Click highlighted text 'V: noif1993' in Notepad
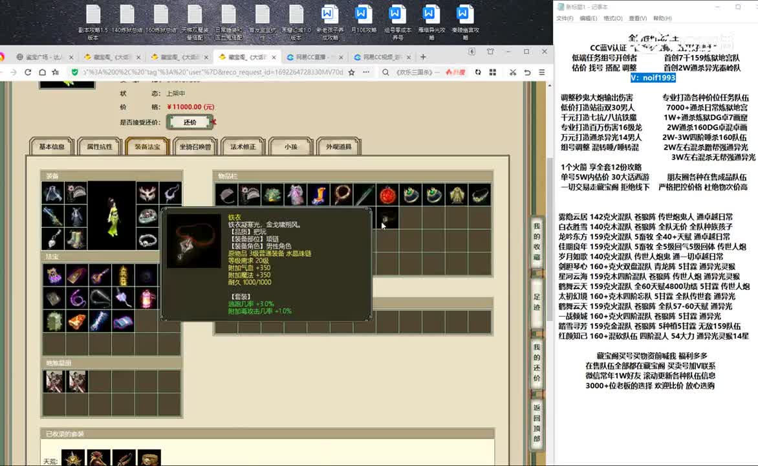Viewport: 758px width, 466px height. click(653, 78)
